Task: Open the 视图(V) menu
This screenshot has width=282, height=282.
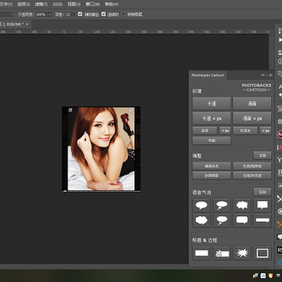Action: [x=74, y=4]
